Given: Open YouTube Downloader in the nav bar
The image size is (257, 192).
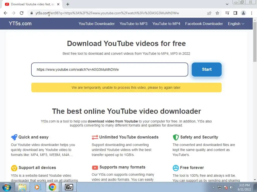Looking at the screenshot, I should coord(97,24).
